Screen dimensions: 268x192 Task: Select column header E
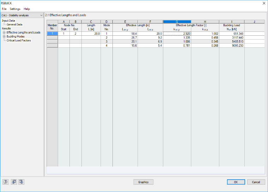(125, 22)
